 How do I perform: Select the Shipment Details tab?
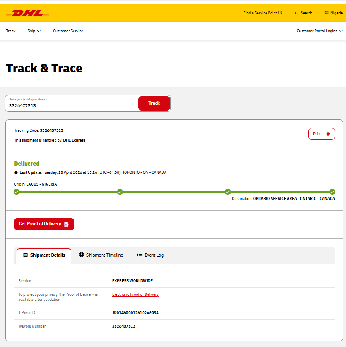click(44, 256)
